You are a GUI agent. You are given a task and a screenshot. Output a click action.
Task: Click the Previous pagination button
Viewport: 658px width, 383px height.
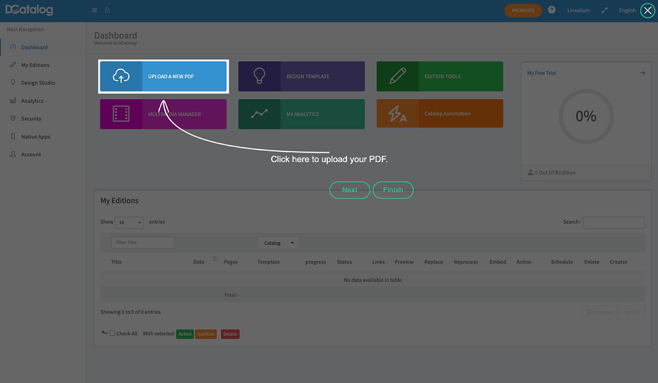pyautogui.click(x=600, y=312)
